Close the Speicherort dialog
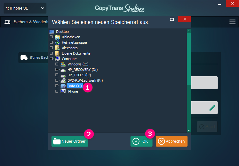This screenshot has height=166, width=239. [x=185, y=19]
